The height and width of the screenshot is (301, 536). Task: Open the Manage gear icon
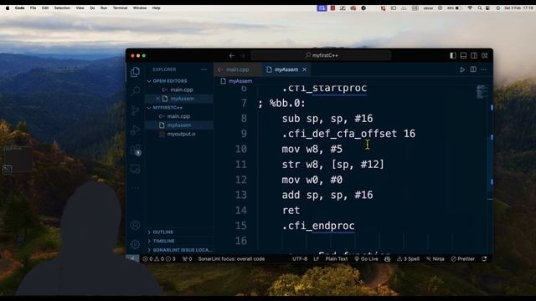[x=136, y=244]
